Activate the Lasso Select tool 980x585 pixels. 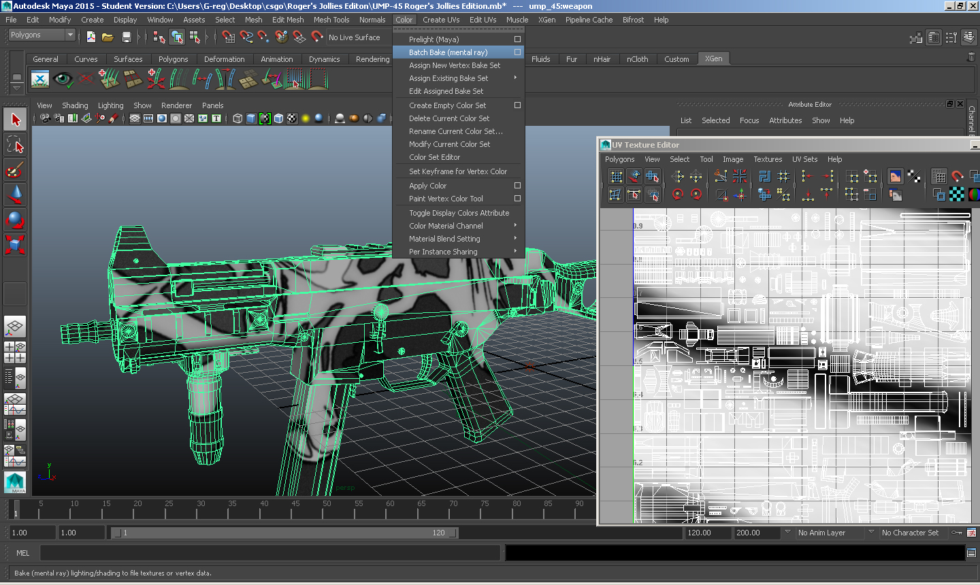point(15,144)
